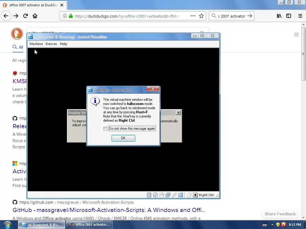This screenshot has width=306, height=229.
Task: Switch to xp (Snapshot 3) taskbar button
Action: (42, 225)
